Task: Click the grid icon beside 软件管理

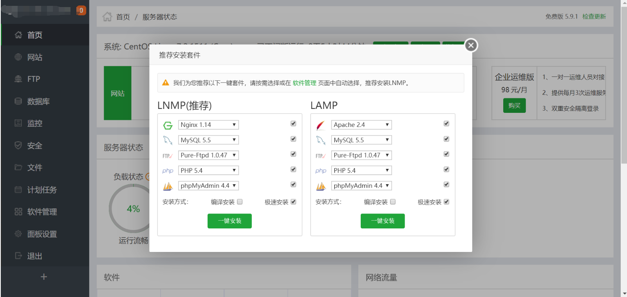Action: [x=18, y=212]
